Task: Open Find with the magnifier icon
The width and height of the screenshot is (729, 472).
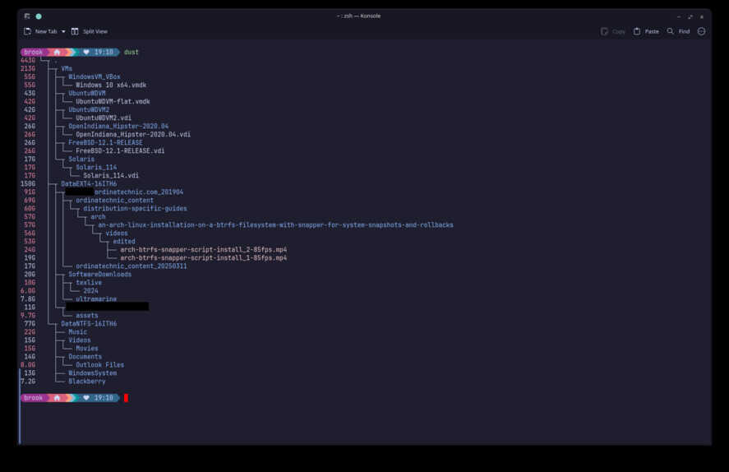Action: (671, 31)
